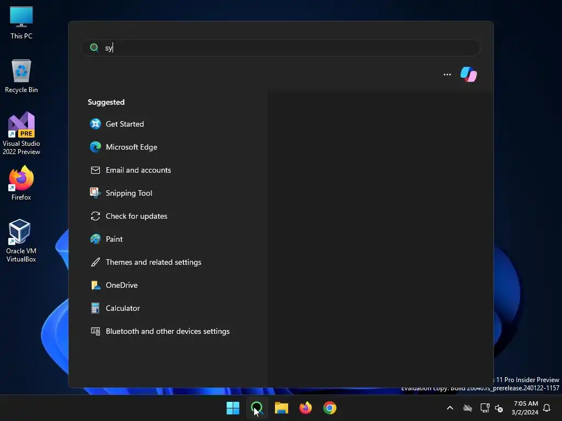Launch Firefox from the taskbar
The image size is (562, 421).
coord(305,408)
